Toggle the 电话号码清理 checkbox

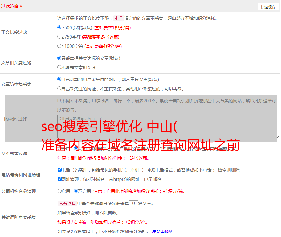pos(59,170)
